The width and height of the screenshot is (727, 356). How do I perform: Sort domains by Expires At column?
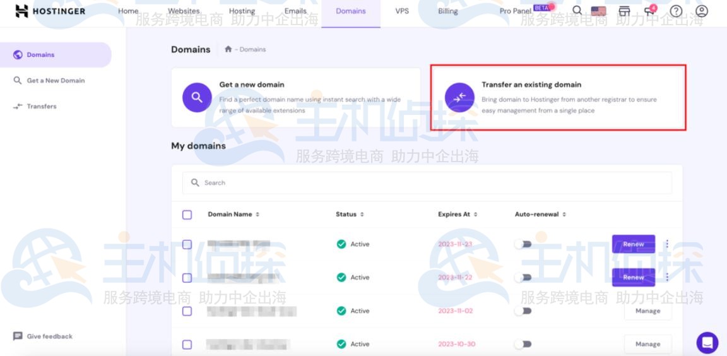click(x=458, y=215)
